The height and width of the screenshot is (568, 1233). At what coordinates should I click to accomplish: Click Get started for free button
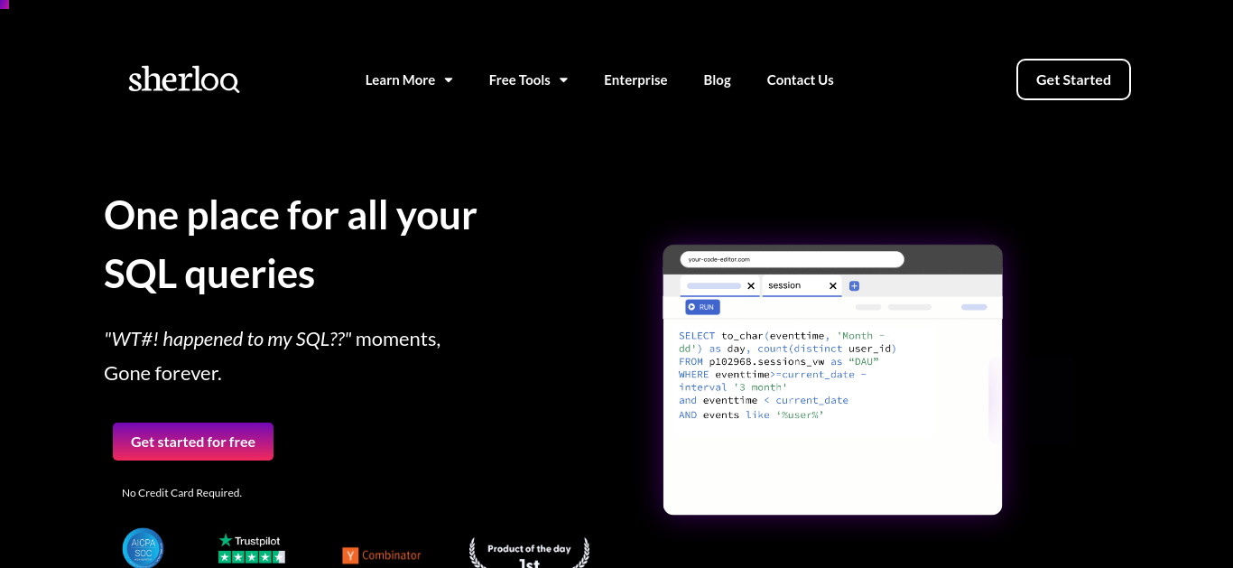pos(193,442)
